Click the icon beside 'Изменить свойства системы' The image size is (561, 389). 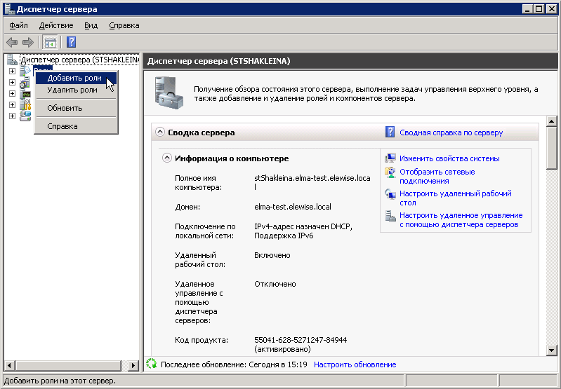390,158
